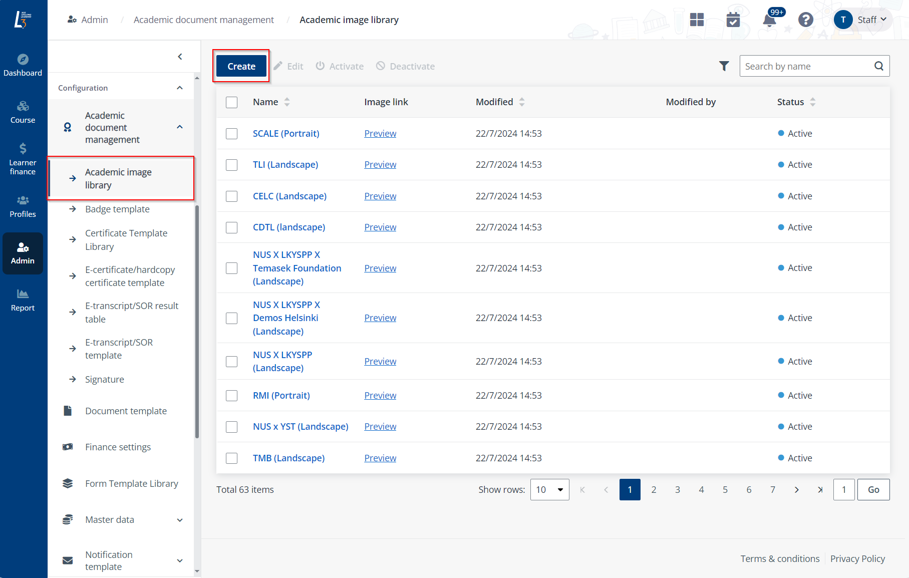Open the Report section from the sidebar
The height and width of the screenshot is (578, 909).
(23, 299)
